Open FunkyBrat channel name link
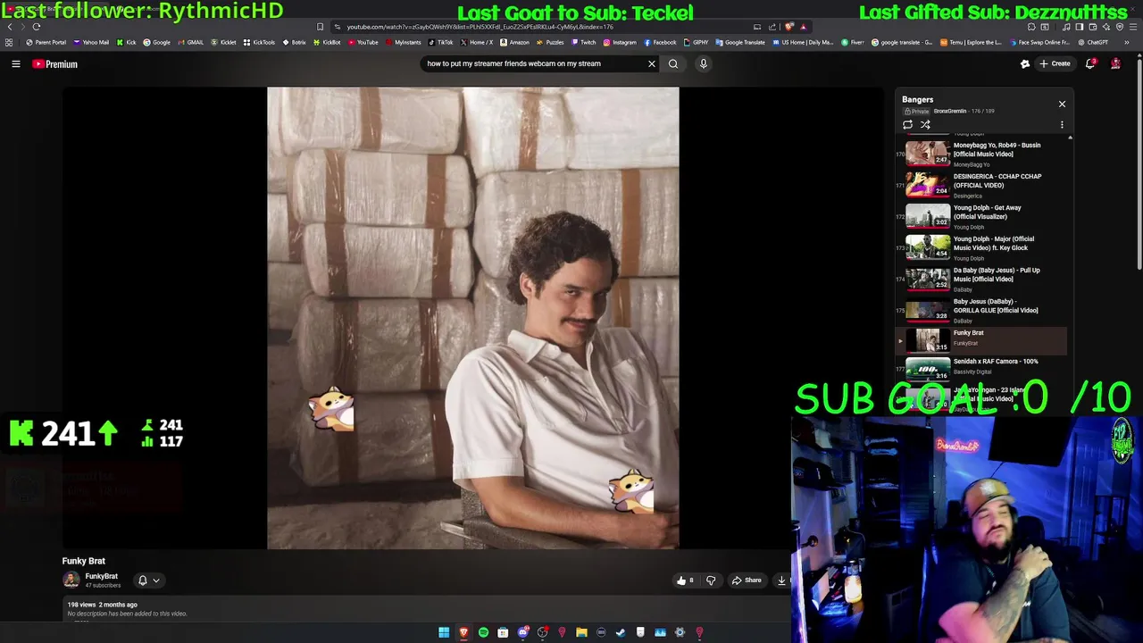This screenshot has height=643, width=1143. 101,577
